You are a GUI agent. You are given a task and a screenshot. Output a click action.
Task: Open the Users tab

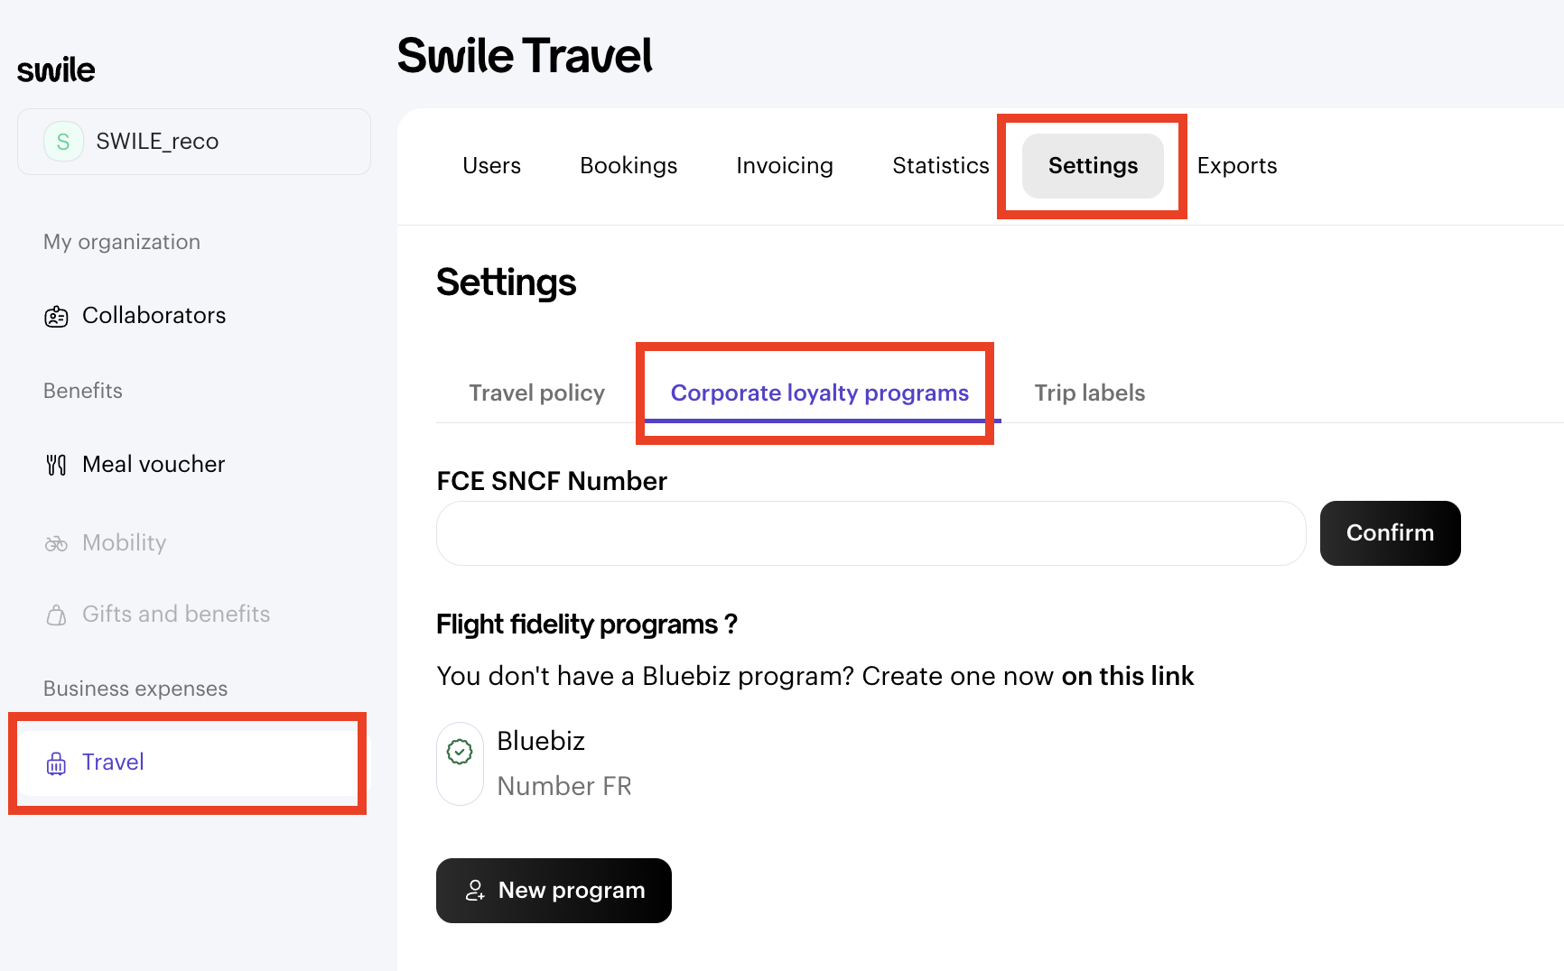pyautogui.click(x=491, y=166)
